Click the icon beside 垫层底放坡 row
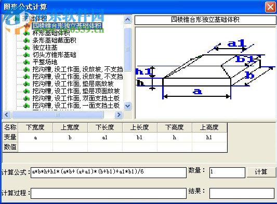 click(x=27, y=84)
